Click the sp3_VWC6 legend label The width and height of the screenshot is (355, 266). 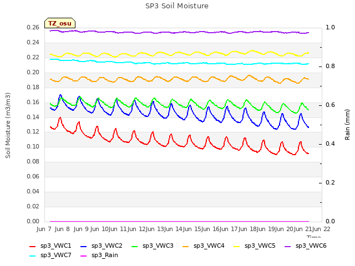pos(311,245)
